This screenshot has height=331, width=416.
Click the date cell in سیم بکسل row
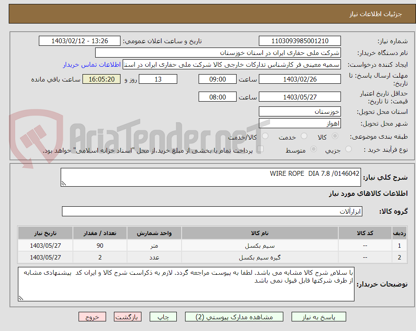click(x=45, y=246)
